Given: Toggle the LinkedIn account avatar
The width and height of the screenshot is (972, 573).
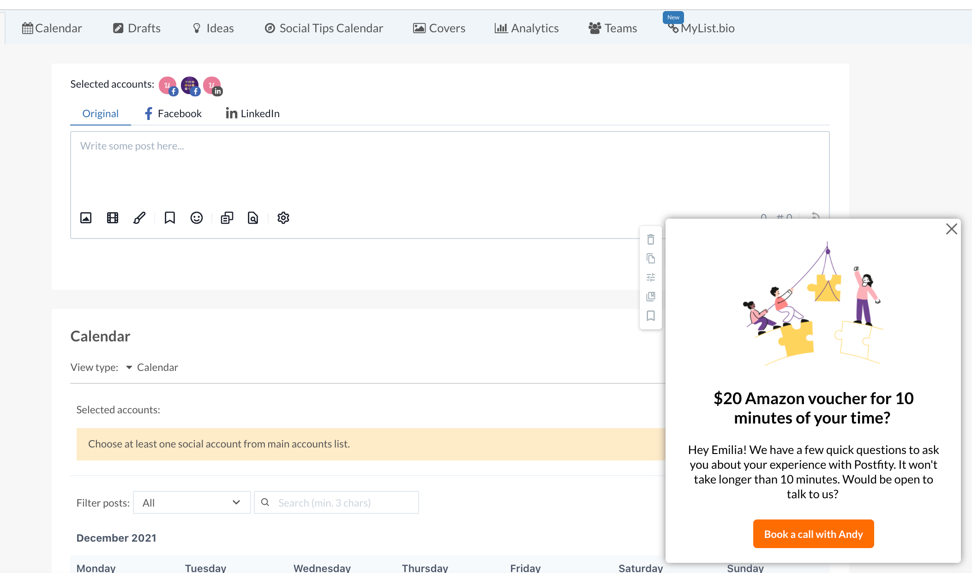Looking at the screenshot, I should point(212,86).
